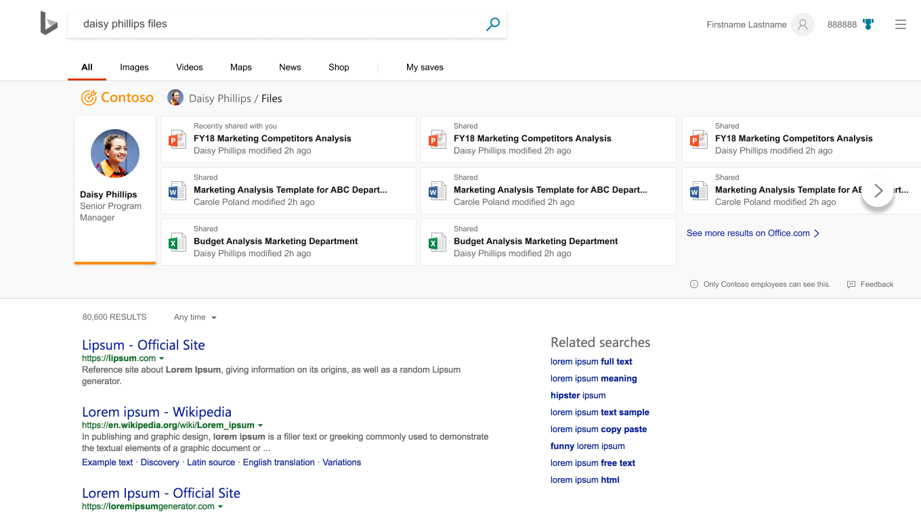Image resolution: width=921 pixels, height=514 pixels.
Task: Open the Latin source sublink
Action: click(211, 463)
